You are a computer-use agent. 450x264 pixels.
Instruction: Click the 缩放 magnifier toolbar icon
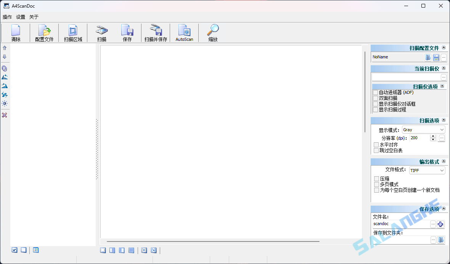pos(213,32)
